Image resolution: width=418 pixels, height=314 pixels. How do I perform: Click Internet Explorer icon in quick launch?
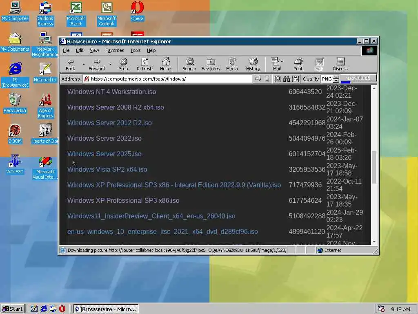click(x=44, y=309)
